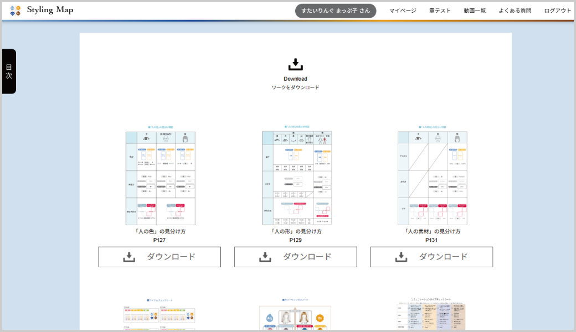The image size is (576, 332).
Task: Open the 目次 side panel tab
Action: (9, 71)
